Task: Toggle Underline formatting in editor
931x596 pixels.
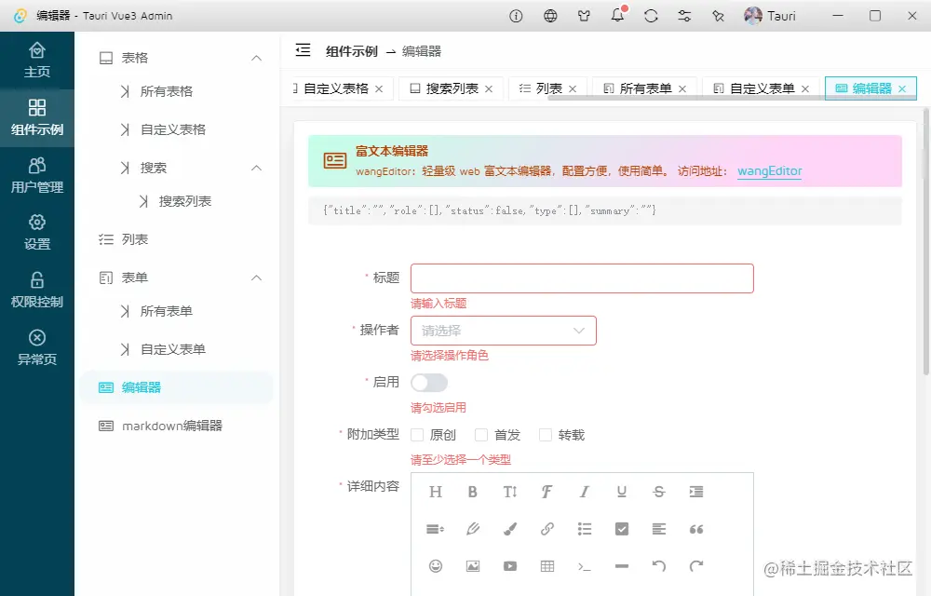Action: coord(622,492)
